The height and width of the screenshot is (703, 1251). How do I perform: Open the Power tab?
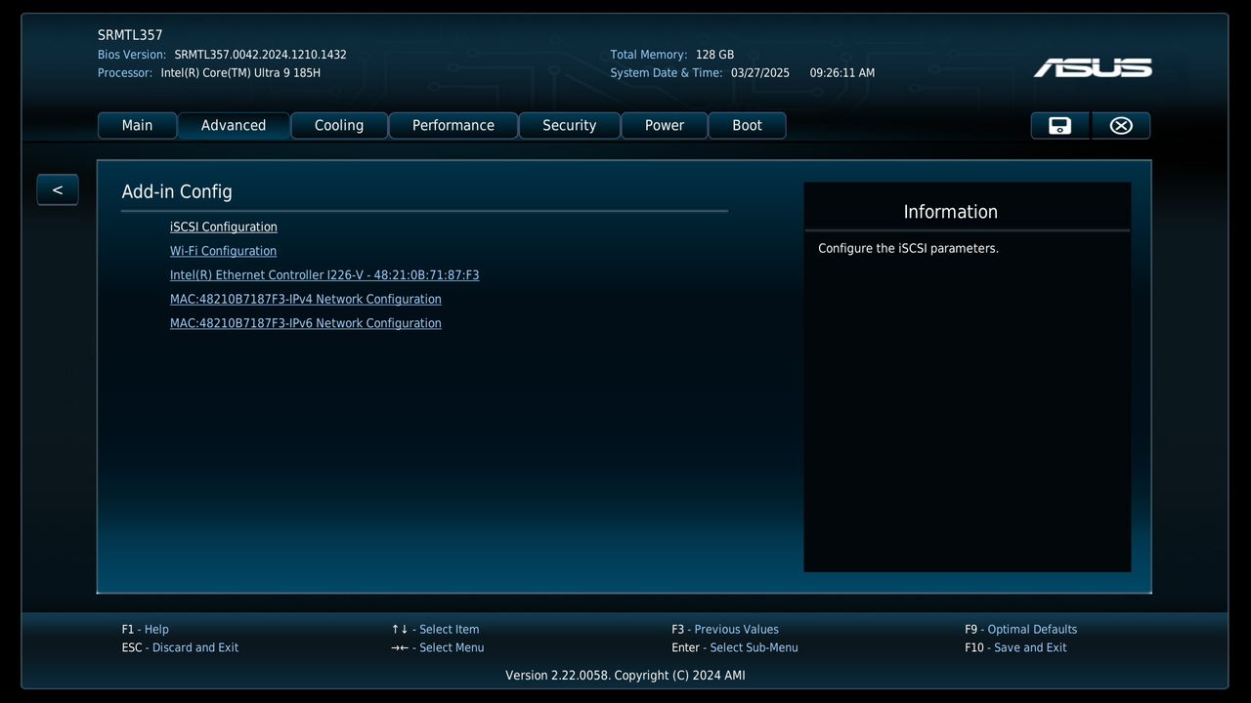665,126
